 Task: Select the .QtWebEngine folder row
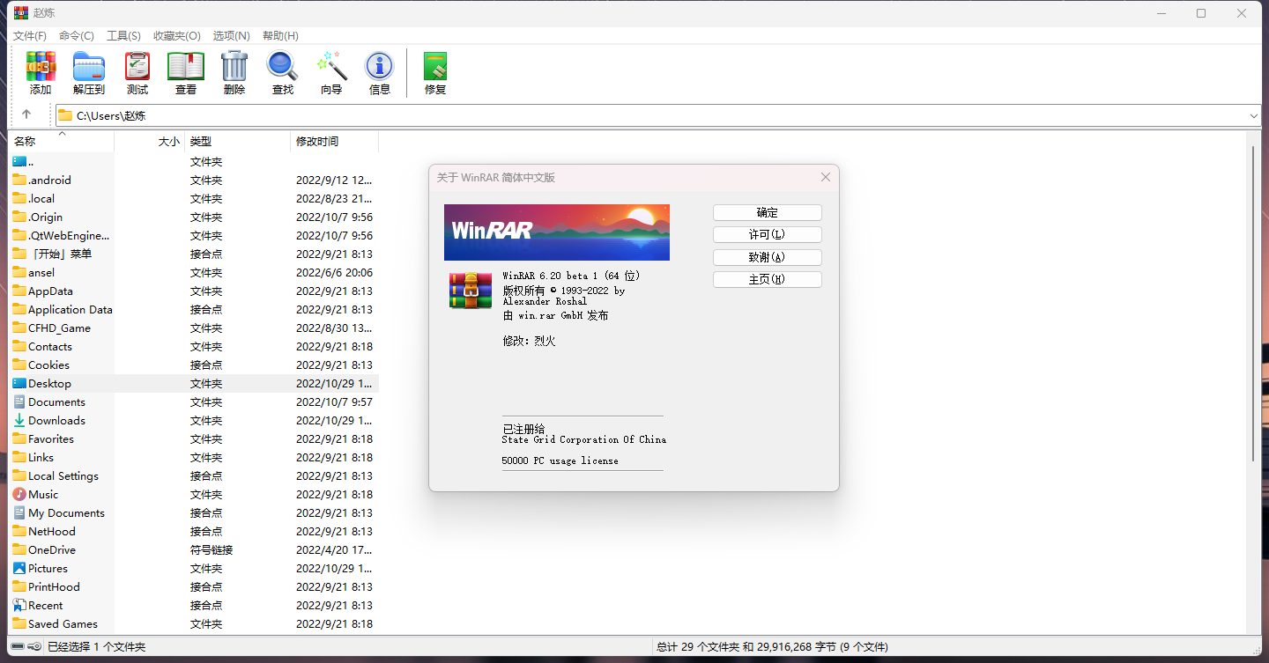194,236
